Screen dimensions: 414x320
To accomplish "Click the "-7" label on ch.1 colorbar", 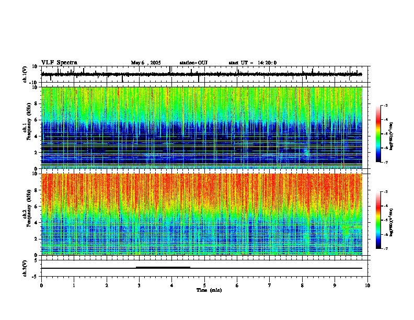I will click(x=385, y=162).
